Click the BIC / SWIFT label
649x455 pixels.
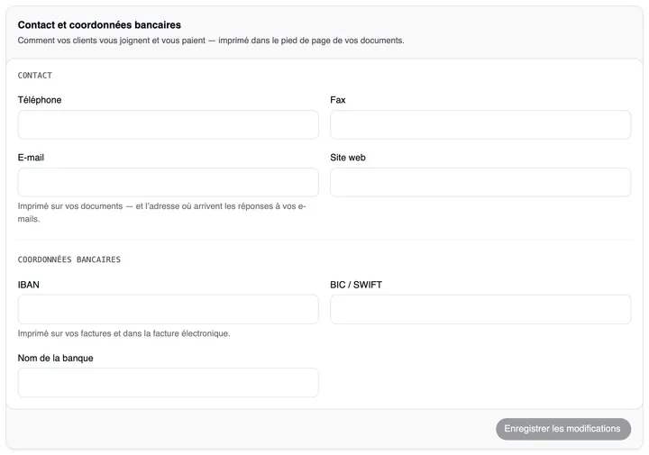356,285
